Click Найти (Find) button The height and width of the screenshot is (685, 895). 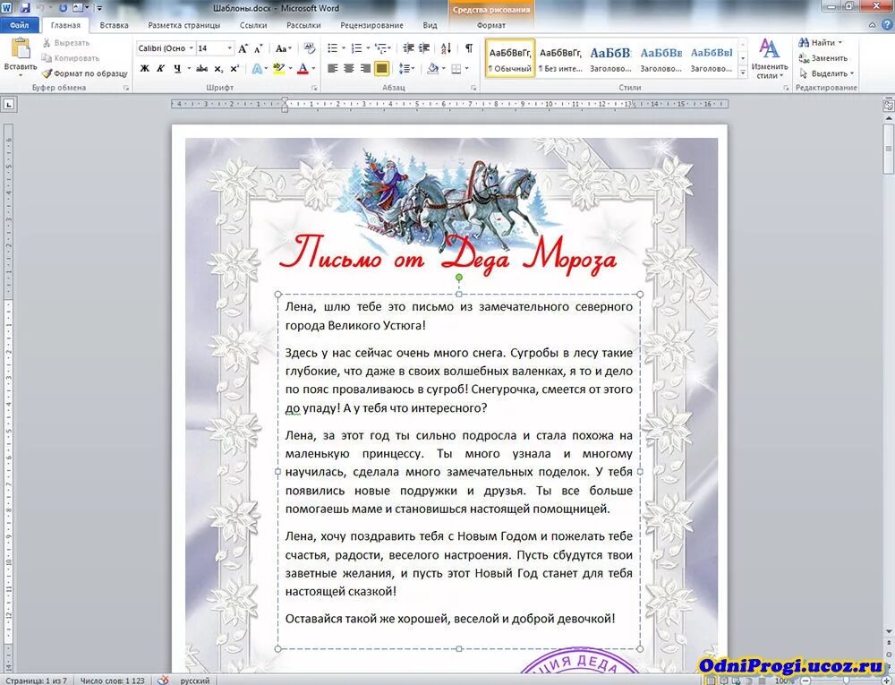tap(820, 43)
